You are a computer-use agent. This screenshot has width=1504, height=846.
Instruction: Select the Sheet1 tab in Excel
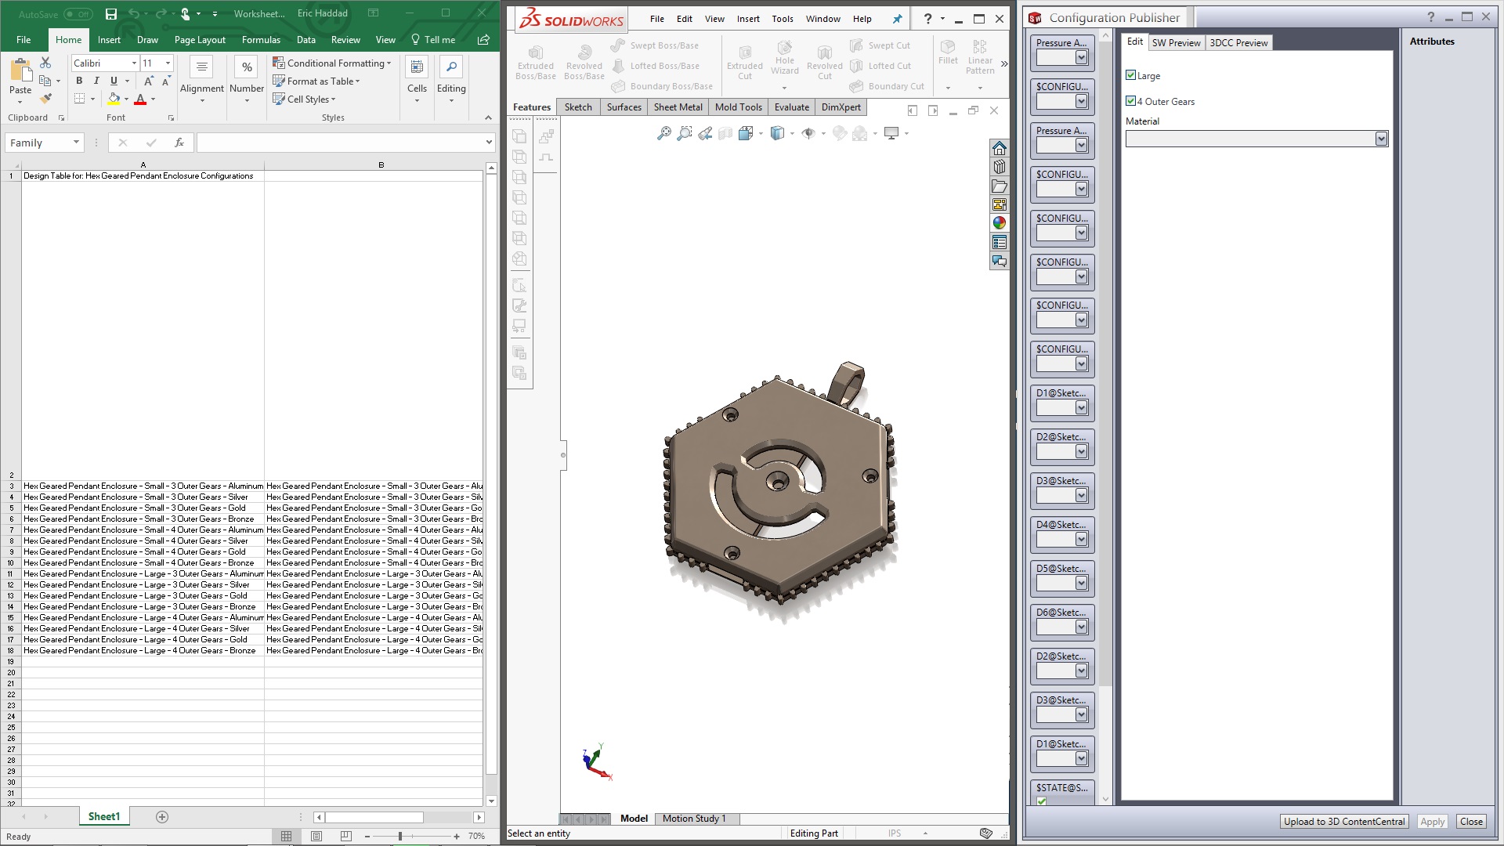(x=103, y=815)
